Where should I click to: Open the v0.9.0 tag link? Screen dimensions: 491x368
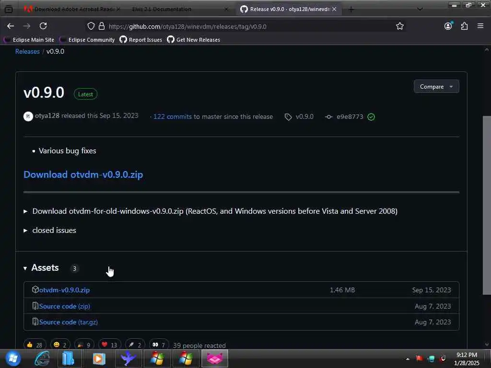[299, 117]
